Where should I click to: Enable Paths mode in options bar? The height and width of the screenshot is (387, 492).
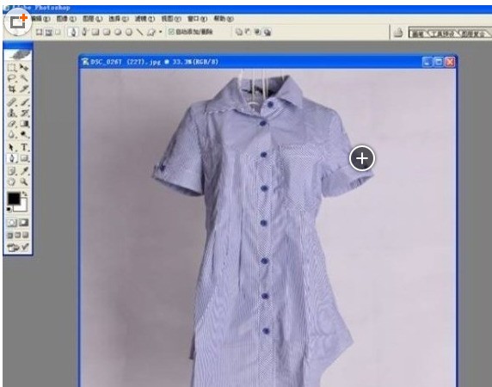49,32
